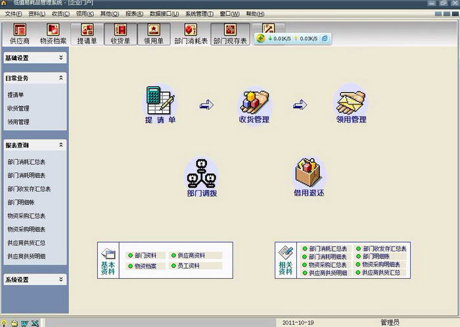Image resolution: width=460 pixels, height=327 pixels.
Task: Open 部门消耗明细表 in the sidebar
Action: [x=26, y=176]
